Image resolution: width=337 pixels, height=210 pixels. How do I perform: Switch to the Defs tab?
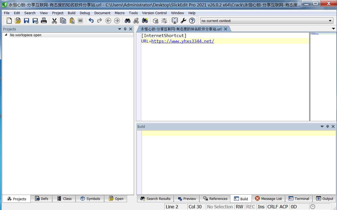[42, 199]
